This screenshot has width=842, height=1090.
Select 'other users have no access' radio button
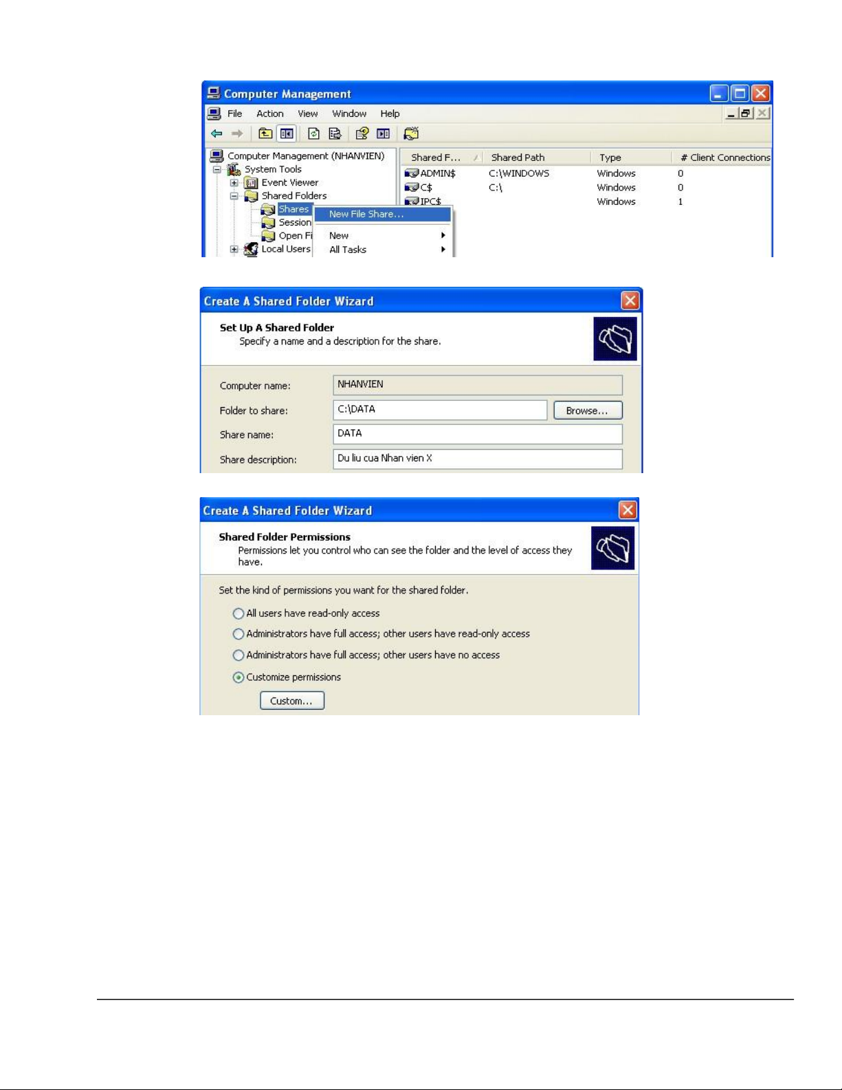point(239,655)
